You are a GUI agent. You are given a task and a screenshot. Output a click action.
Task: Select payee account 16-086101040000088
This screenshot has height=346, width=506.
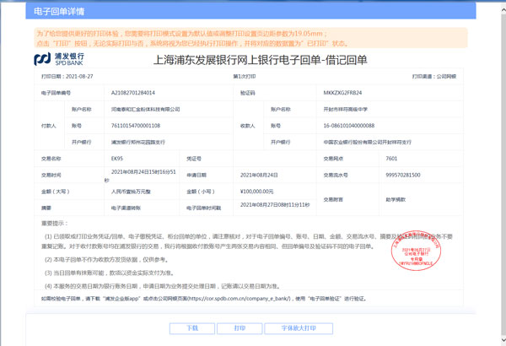pos(349,126)
